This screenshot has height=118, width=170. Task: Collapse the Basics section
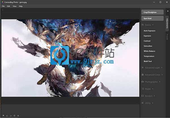(x=149, y=25)
